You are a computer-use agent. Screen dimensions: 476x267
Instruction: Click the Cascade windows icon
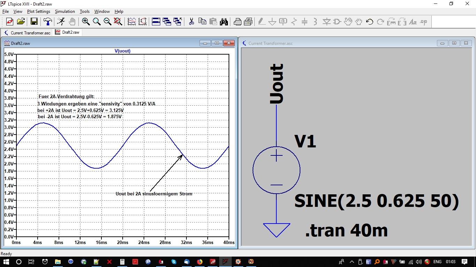coord(167,22)
